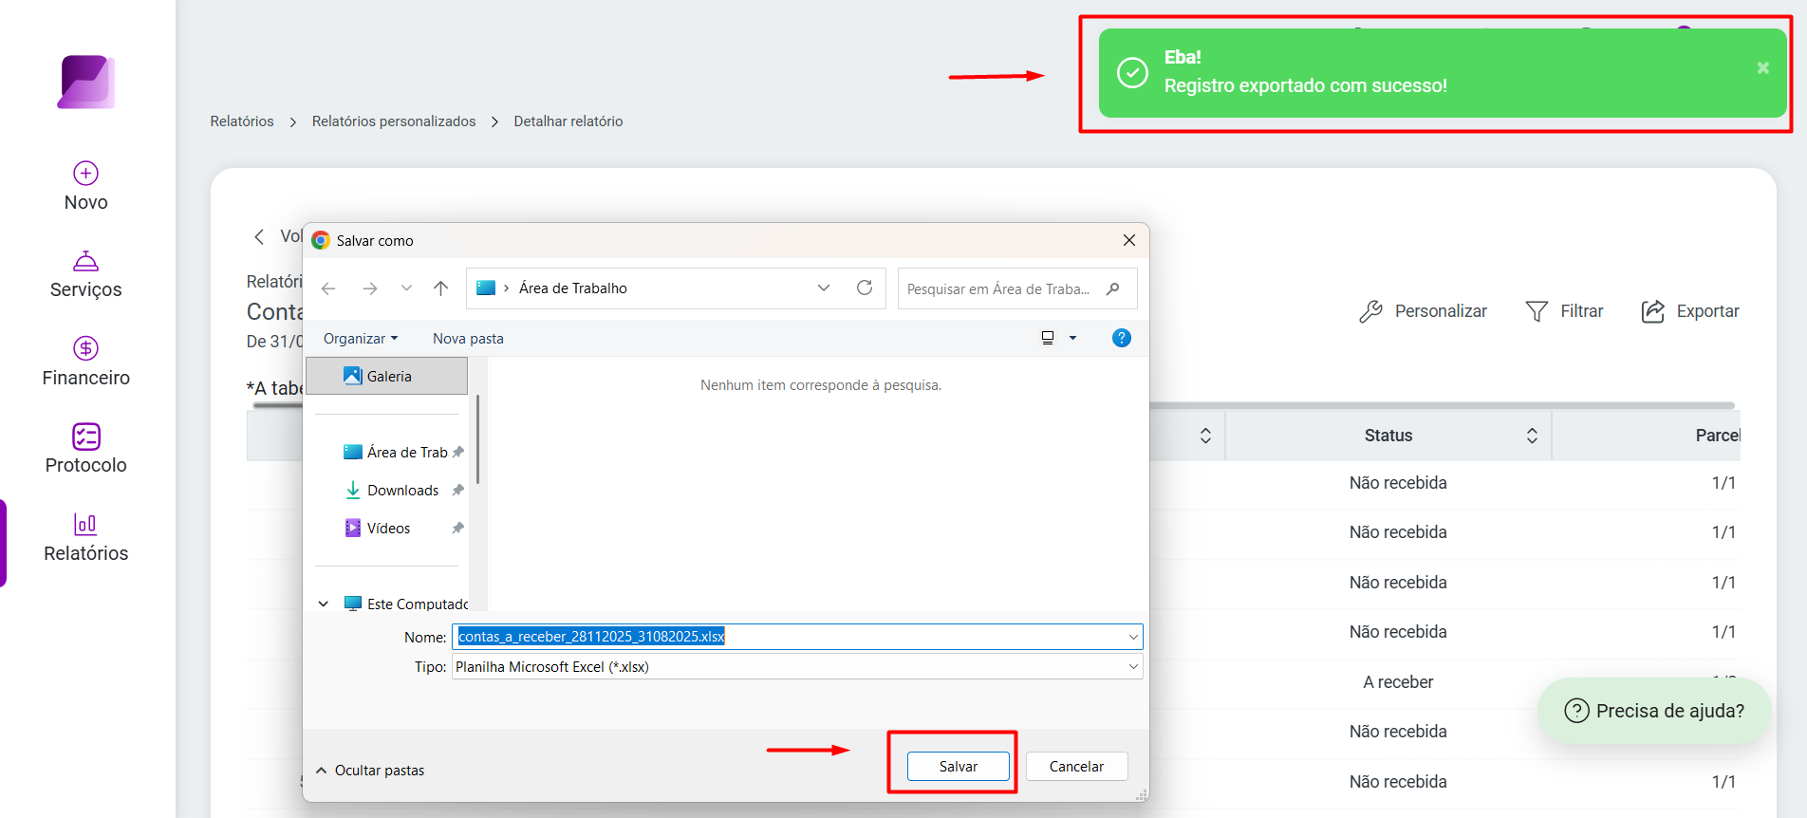This screenshot has height=818, width=1807.
Task: Select Este Computador in navigation pane
Action: (406, 604)
